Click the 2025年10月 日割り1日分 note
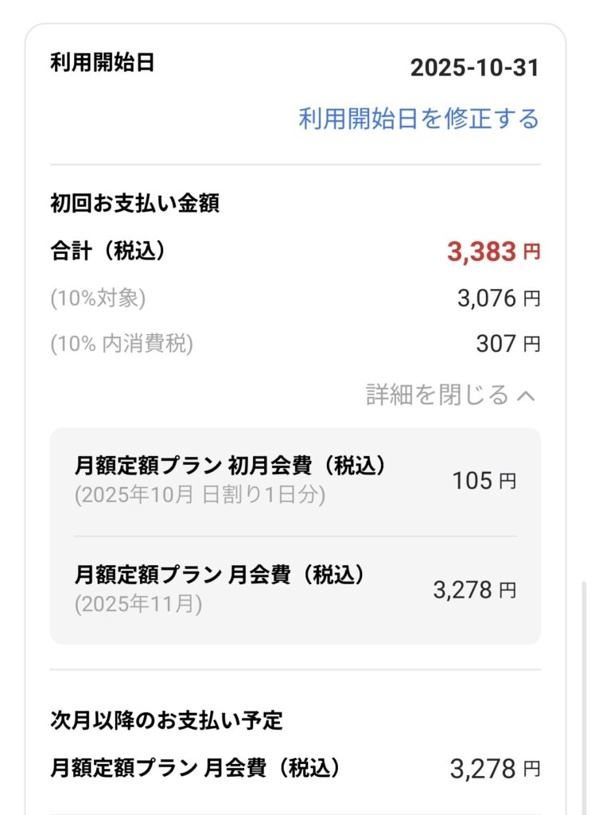Image resolution: width=591 pixels, height=815 pixels. [x=200, y=495]
